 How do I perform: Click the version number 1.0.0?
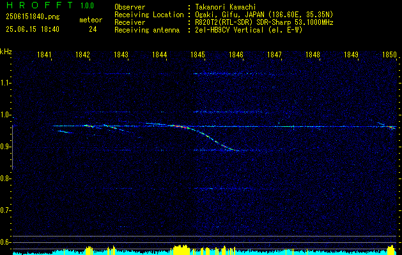point(87,5)
